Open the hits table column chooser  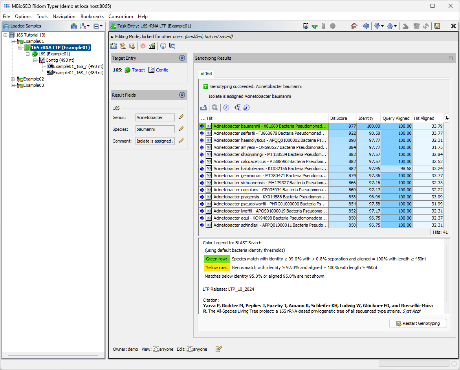coord(447,118)
